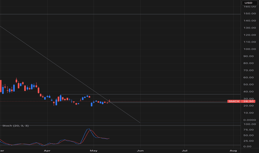Click the Aug label on time axis
The height and width of the screenshot is (153, 259).
coord(233,151)
